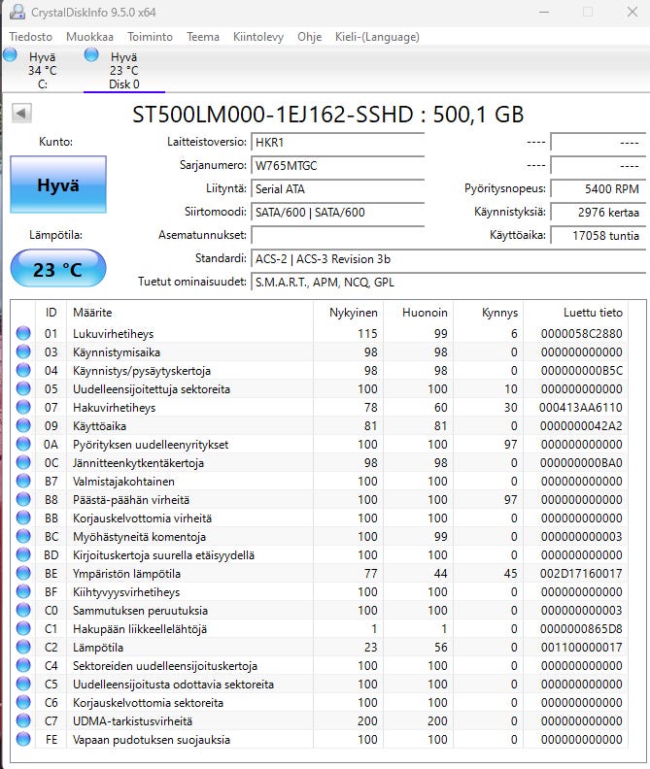Screen dimensions: 650x769
Task: Click the Määrite column header
Action: click(92, 313)
